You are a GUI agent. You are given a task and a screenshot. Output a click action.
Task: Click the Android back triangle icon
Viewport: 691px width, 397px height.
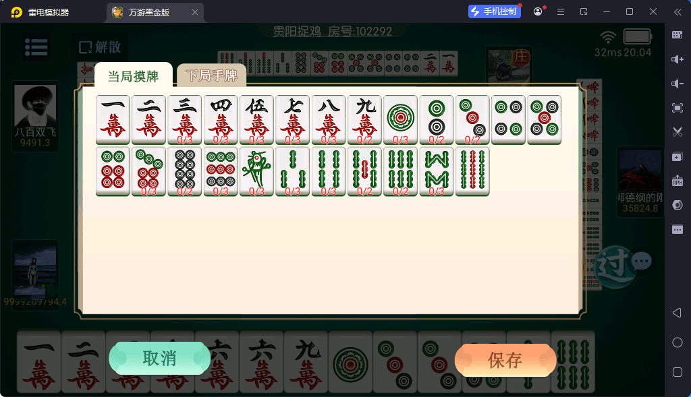pyautogui.click(x=678, y=313)
